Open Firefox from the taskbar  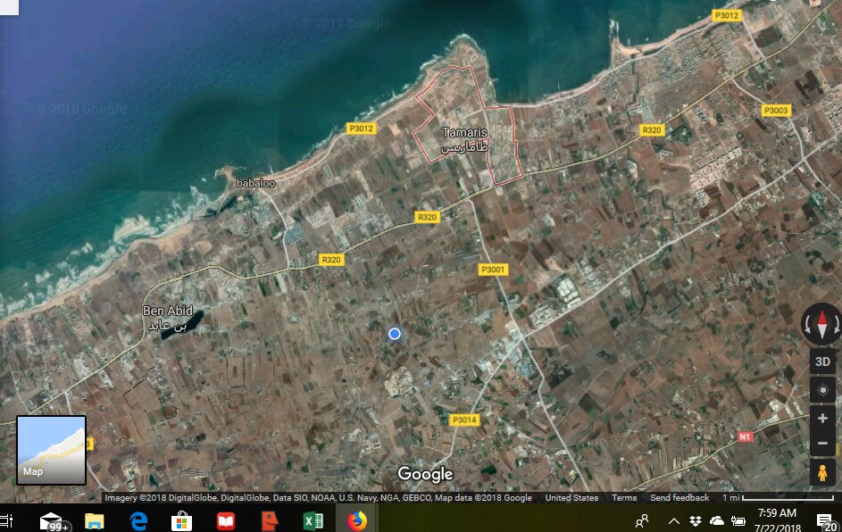coord(357,520)
